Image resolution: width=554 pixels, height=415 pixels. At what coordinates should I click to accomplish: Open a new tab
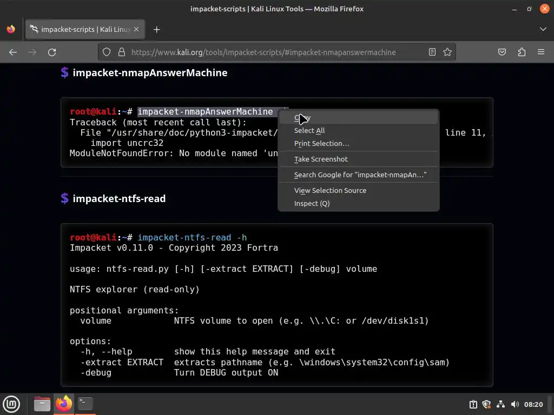(157, 30)
